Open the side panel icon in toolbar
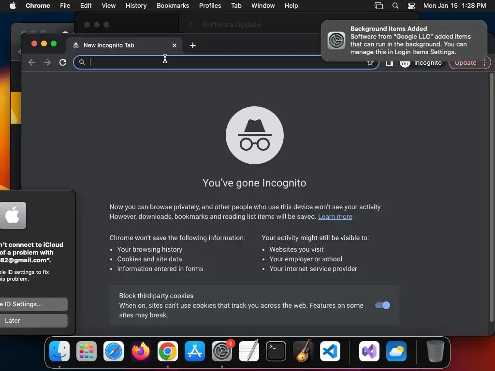 tap(390, 63)
